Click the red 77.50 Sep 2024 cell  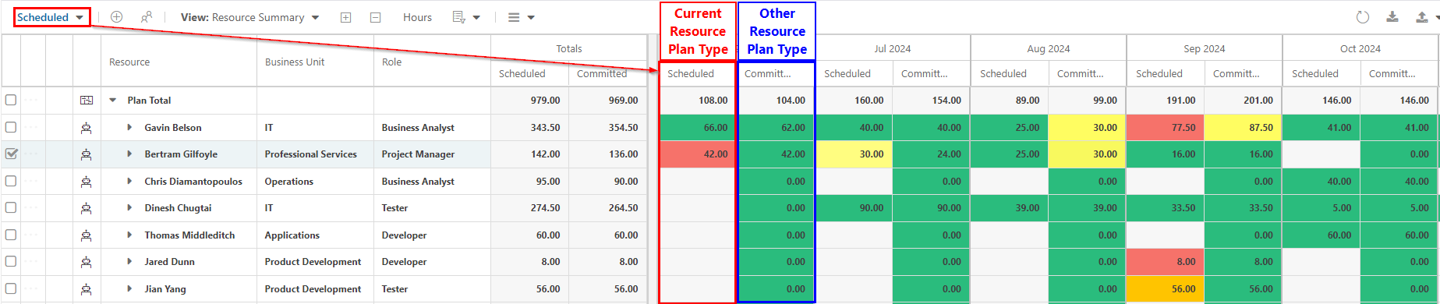tap(1166, 127)
